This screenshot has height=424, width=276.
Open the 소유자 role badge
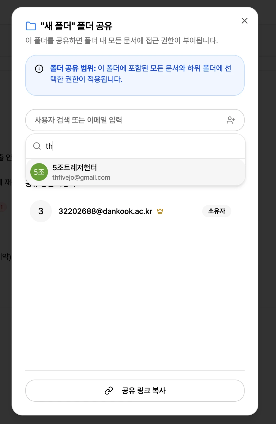pyautogui.click(x=217, y=211)
